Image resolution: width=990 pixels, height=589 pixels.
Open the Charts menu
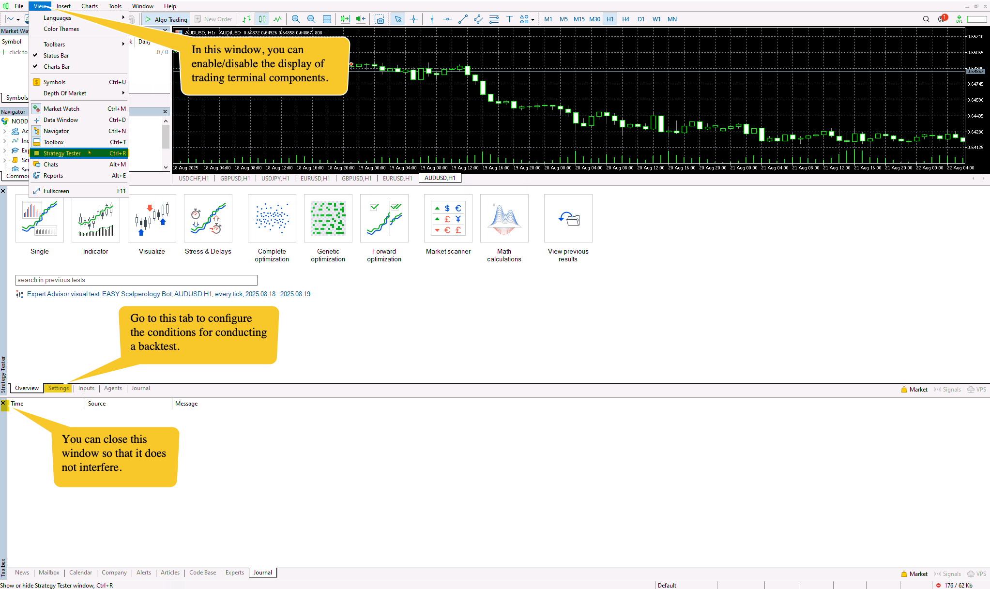tap(90, 6)
